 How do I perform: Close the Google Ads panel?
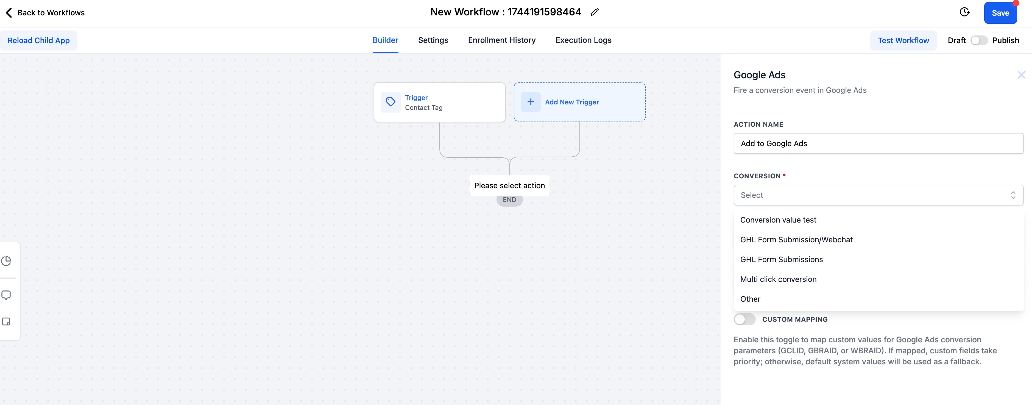(1021, 75)
